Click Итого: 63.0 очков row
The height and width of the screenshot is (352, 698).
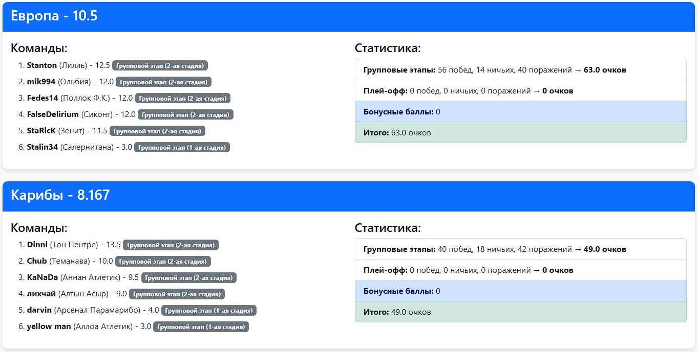point(521,132)
